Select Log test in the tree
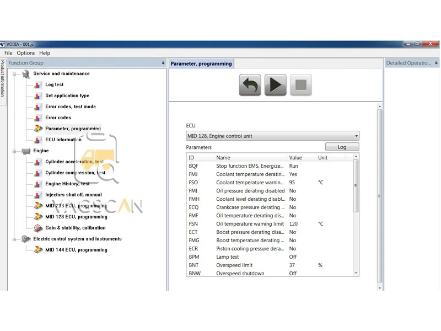 pyautogui.click(x=54, y=84)
